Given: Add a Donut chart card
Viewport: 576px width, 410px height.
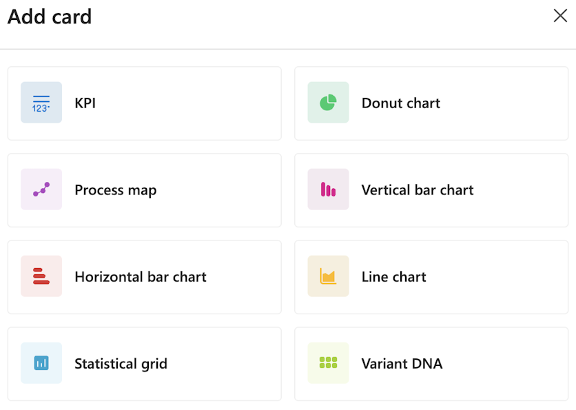Looking at the screenshot, I should tap(431, 103).
